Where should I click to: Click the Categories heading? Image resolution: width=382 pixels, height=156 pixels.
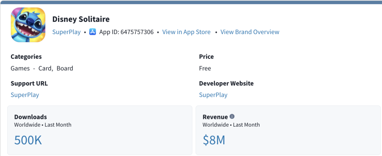pos(26,57)
